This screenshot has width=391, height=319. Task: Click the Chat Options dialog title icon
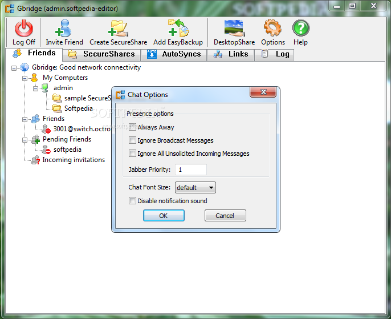[120, 95]
